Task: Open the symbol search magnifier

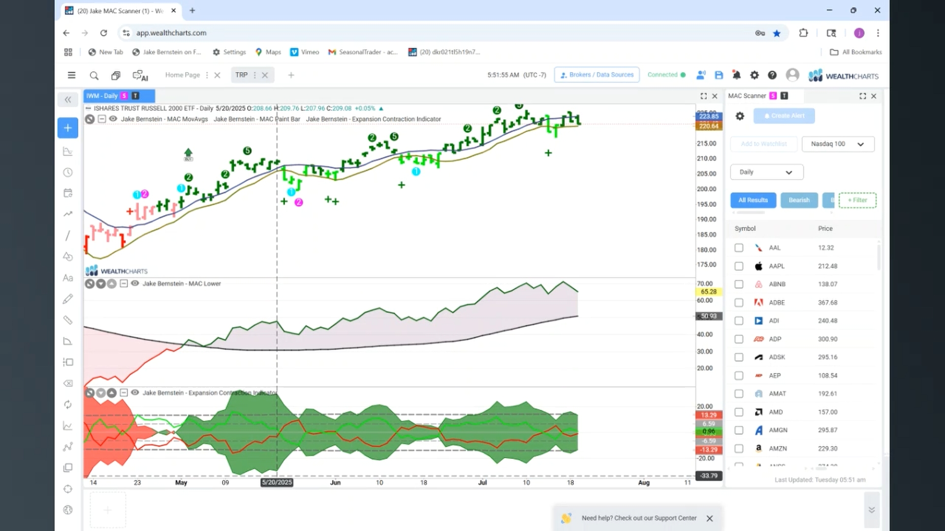Action: click(x=94, y=75)
